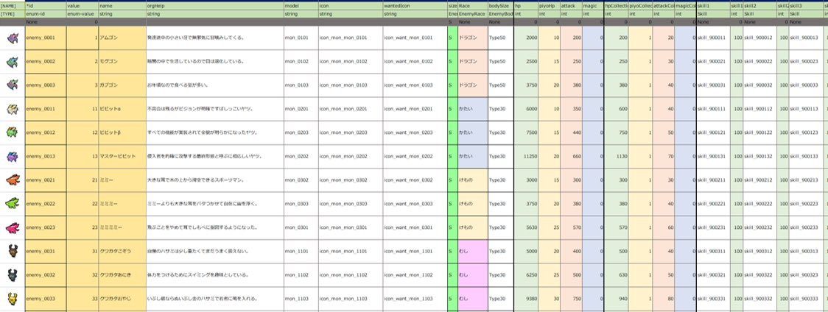Viewport: 828px width, 312px height.
Task: Select Race cell ドラゴン for enemy_0001
Action: 473,38
